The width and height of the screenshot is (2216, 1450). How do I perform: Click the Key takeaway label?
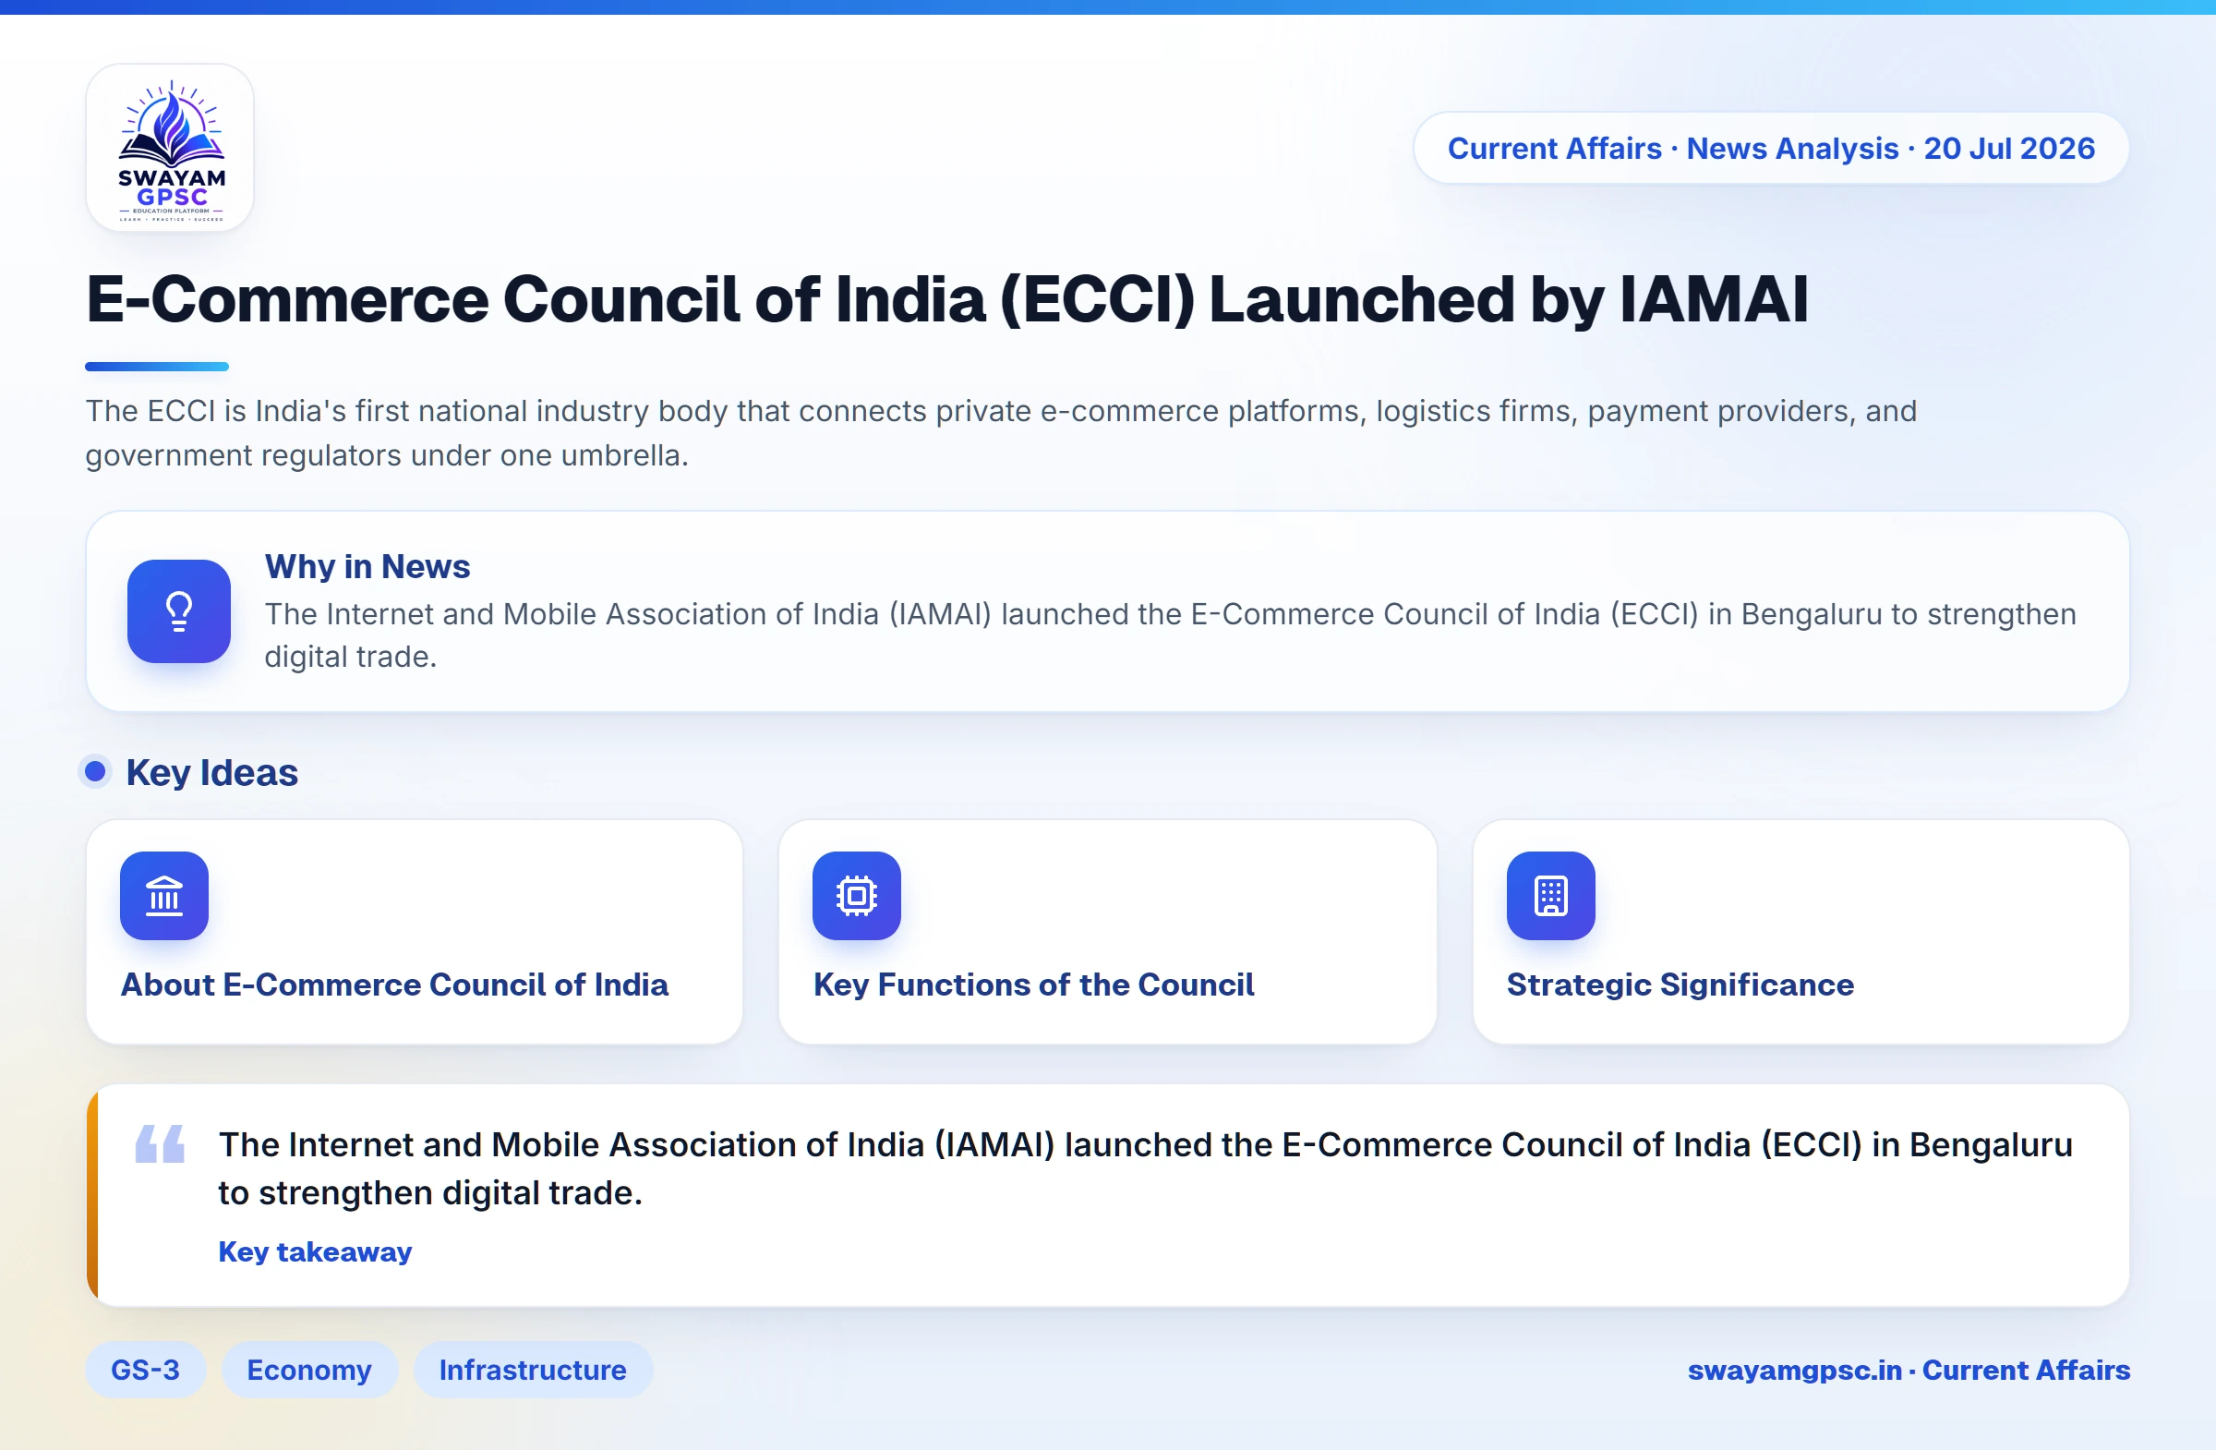(x=315, y=1251)
